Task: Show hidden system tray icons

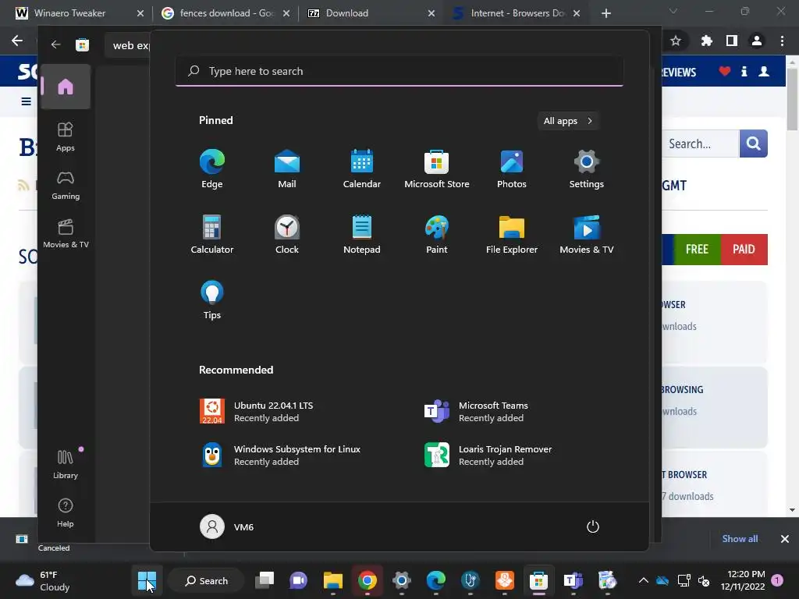Action: [644, 580]
